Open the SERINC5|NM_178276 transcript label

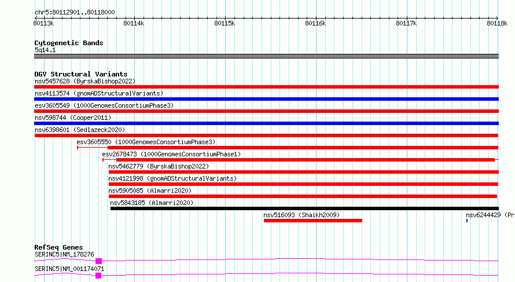click(64, 254)
